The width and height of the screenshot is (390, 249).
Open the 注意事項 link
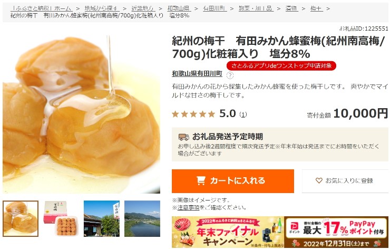188,207
